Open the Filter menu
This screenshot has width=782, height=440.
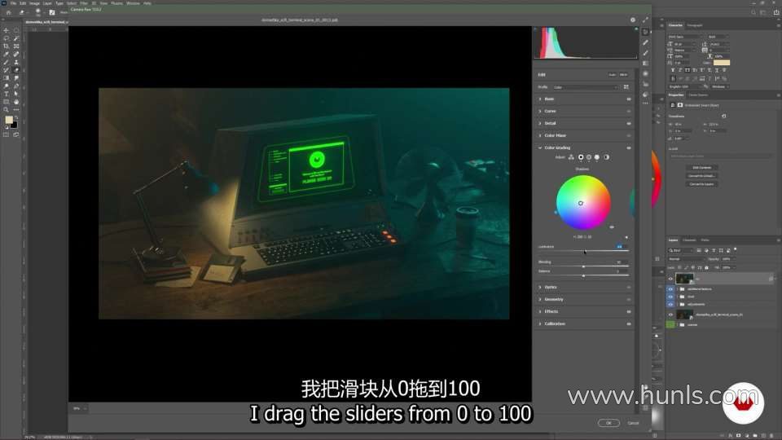pyautogui.click(x=84, y=3)
